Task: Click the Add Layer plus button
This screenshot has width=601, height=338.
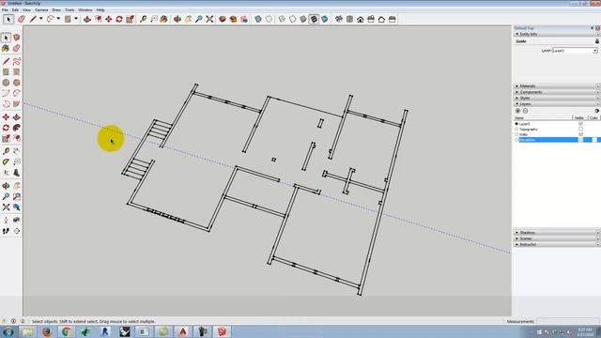Action: click(517, 111)
